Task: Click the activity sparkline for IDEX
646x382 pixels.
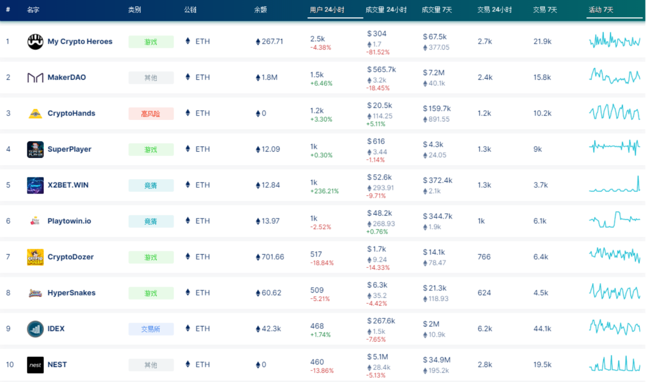Action: 614,327
